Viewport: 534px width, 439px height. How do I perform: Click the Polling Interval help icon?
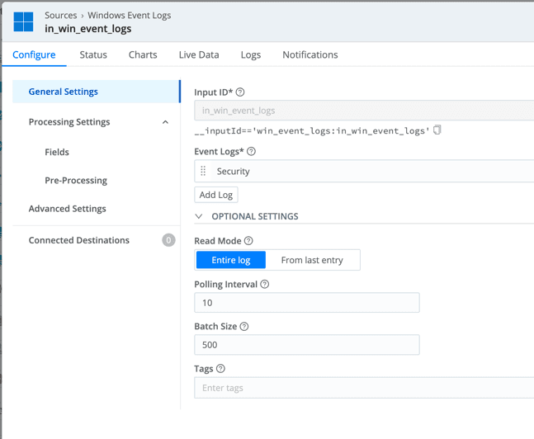pyautogui.click(x=265, y=284)
